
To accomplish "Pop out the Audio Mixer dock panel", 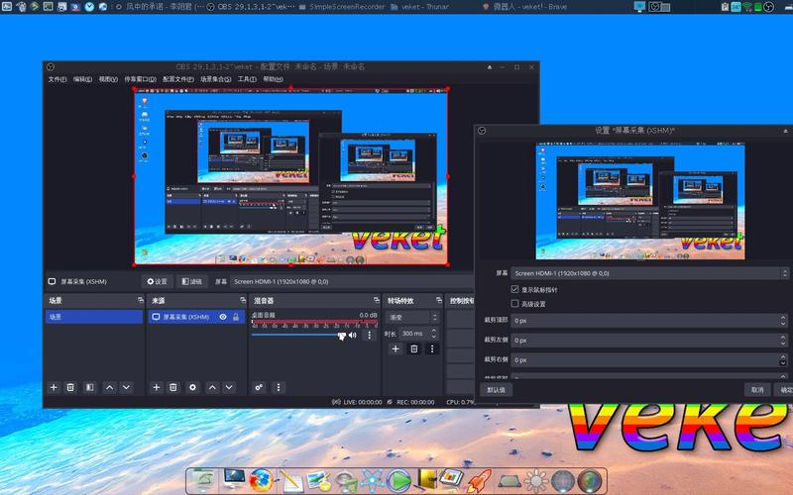I will (x=377, y=300).
